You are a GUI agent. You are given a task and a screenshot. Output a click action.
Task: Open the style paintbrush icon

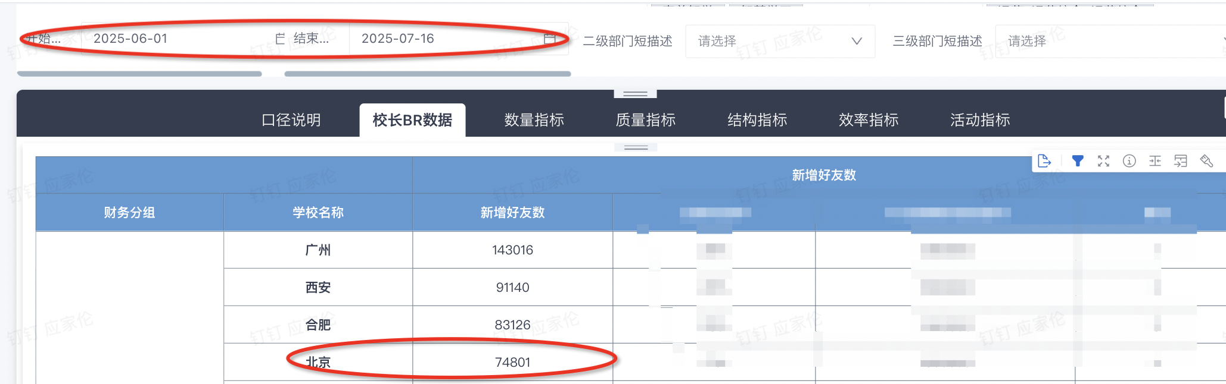1206,161
